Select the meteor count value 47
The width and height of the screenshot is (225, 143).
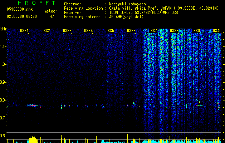(x=52, y=16)
